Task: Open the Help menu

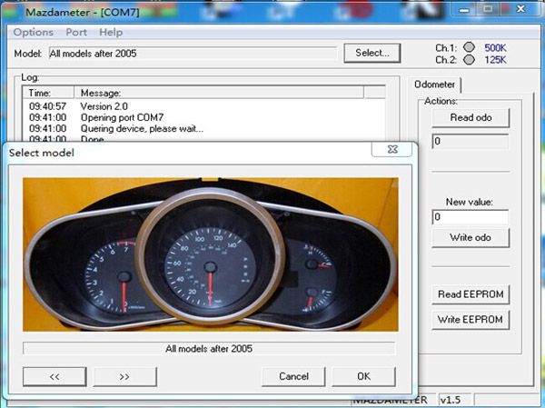Action: pyautogui.click(x=110, y=32)
